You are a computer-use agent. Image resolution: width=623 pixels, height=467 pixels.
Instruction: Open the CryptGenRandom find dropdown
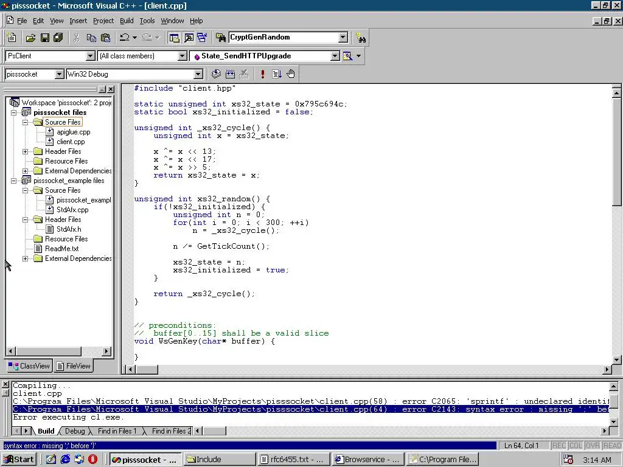tap(343, 37)
